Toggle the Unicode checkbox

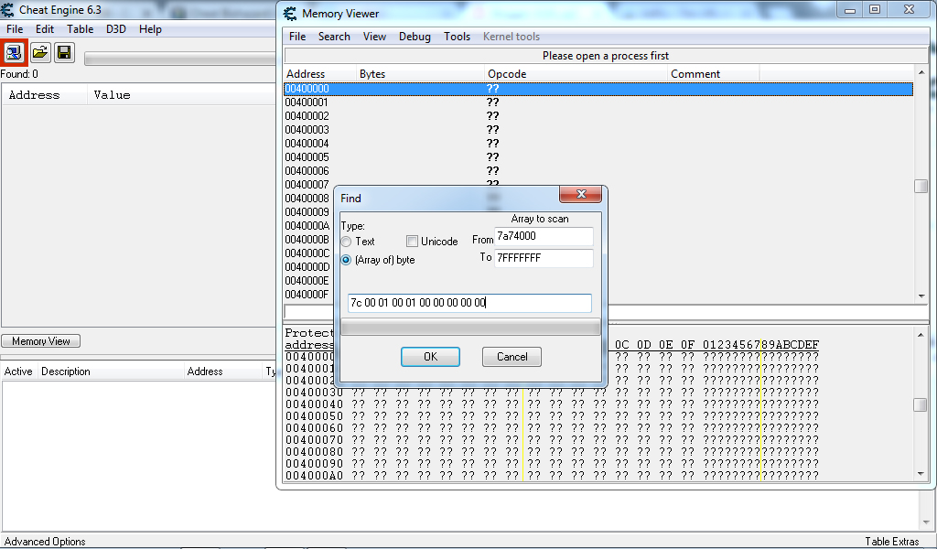pos(412,242)
